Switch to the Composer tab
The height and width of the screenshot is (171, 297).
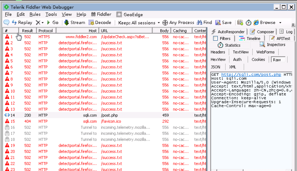(x=262, y=32)
